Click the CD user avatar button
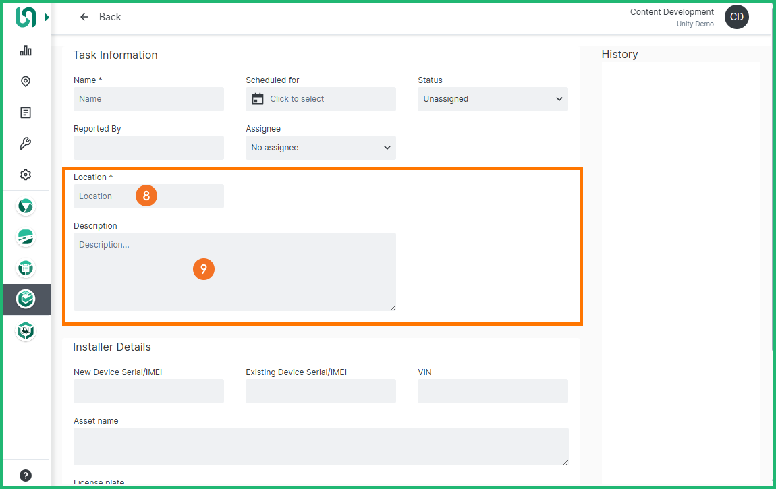Image resolution: width=776 pixels, height=489 pixels. [736, 17]
